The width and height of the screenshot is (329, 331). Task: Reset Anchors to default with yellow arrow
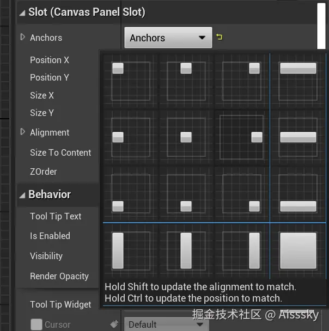(x=220, y=38)
